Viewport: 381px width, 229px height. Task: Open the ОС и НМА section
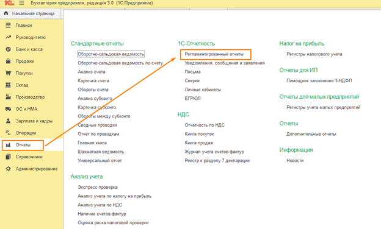[26, 109]
